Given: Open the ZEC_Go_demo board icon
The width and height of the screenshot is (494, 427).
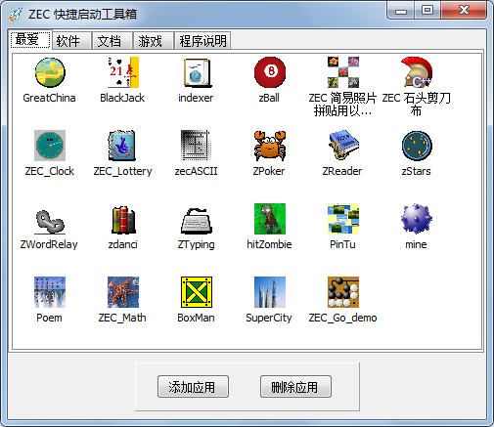Looking at the screenshot, I should click(343, 292).
